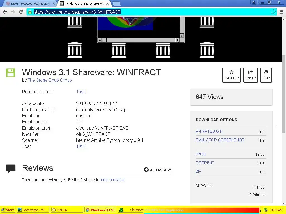Click the Reviews speech bubble icon
The width and height of the screenshot is (286, 214).
point(11,169)
